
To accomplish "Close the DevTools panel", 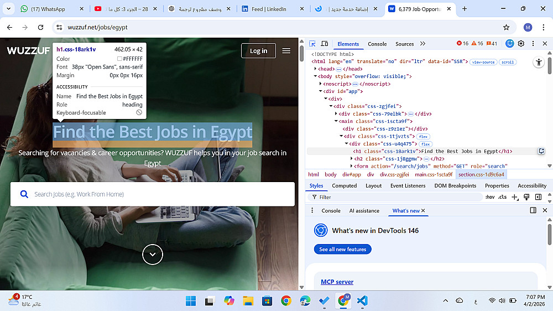I will [x=545, y=43].
